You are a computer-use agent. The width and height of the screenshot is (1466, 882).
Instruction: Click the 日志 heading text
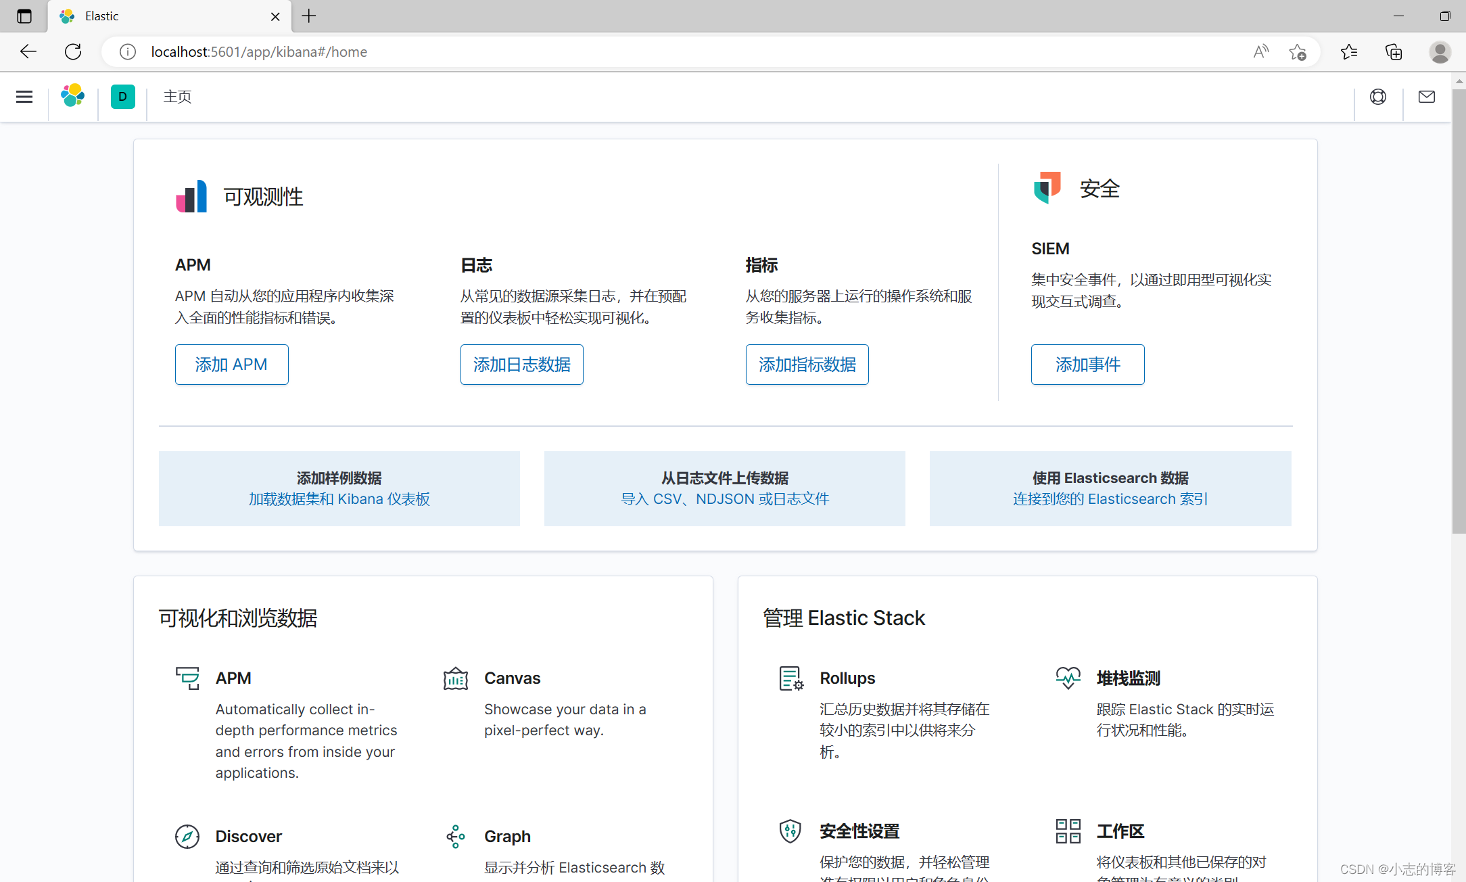[x=476, y=265]
